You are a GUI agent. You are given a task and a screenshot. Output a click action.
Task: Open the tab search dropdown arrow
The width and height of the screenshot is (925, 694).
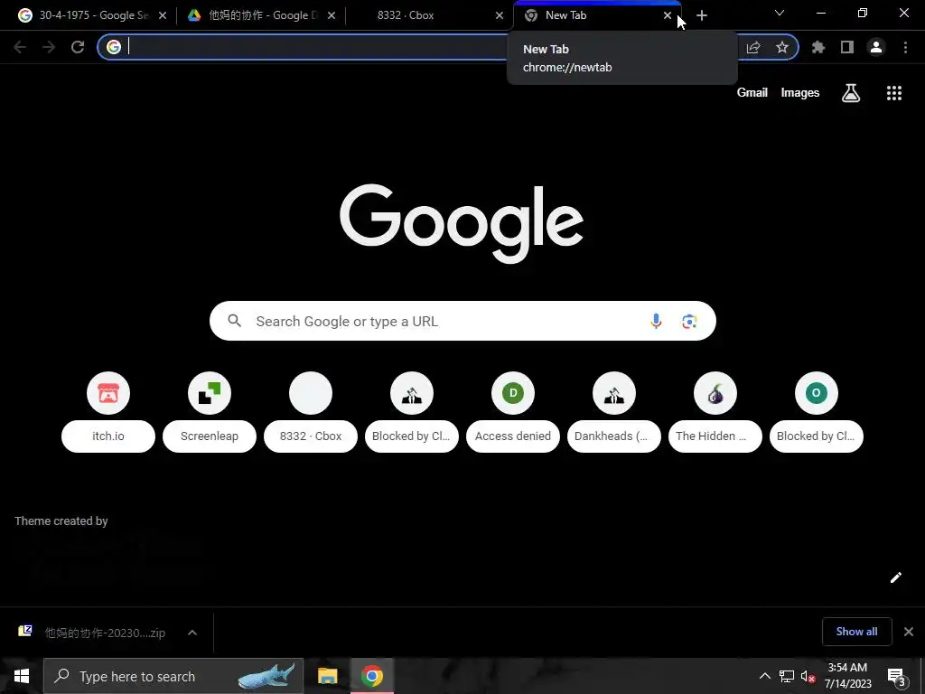(780, 13)
